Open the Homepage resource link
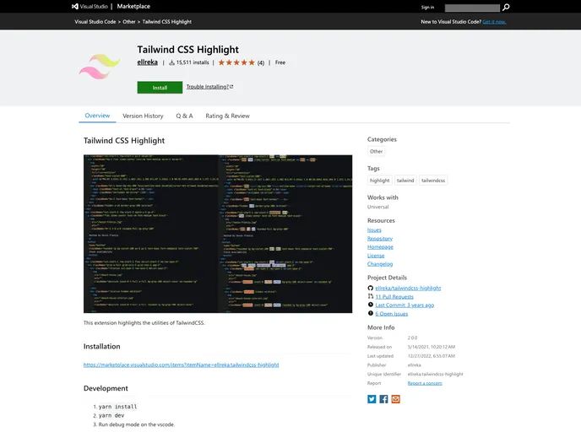 (380, 247)
